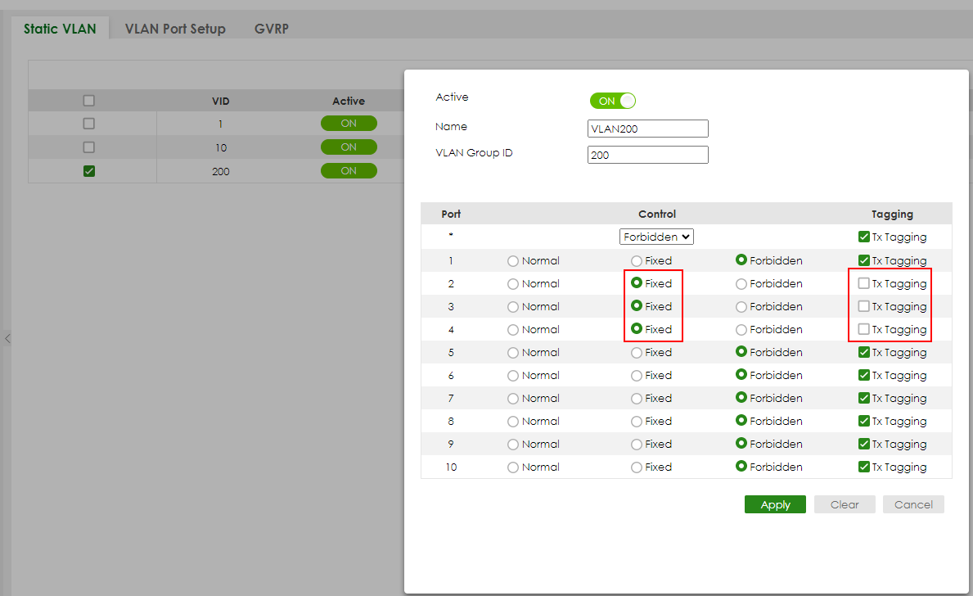Toggle the Active ON button for VLAN 1

[x=349, y=123]
